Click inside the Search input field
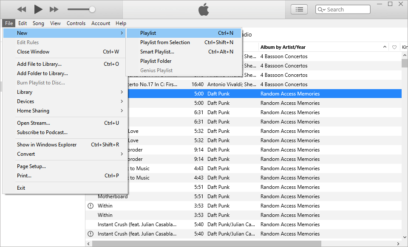 click(x=344, y=9)
